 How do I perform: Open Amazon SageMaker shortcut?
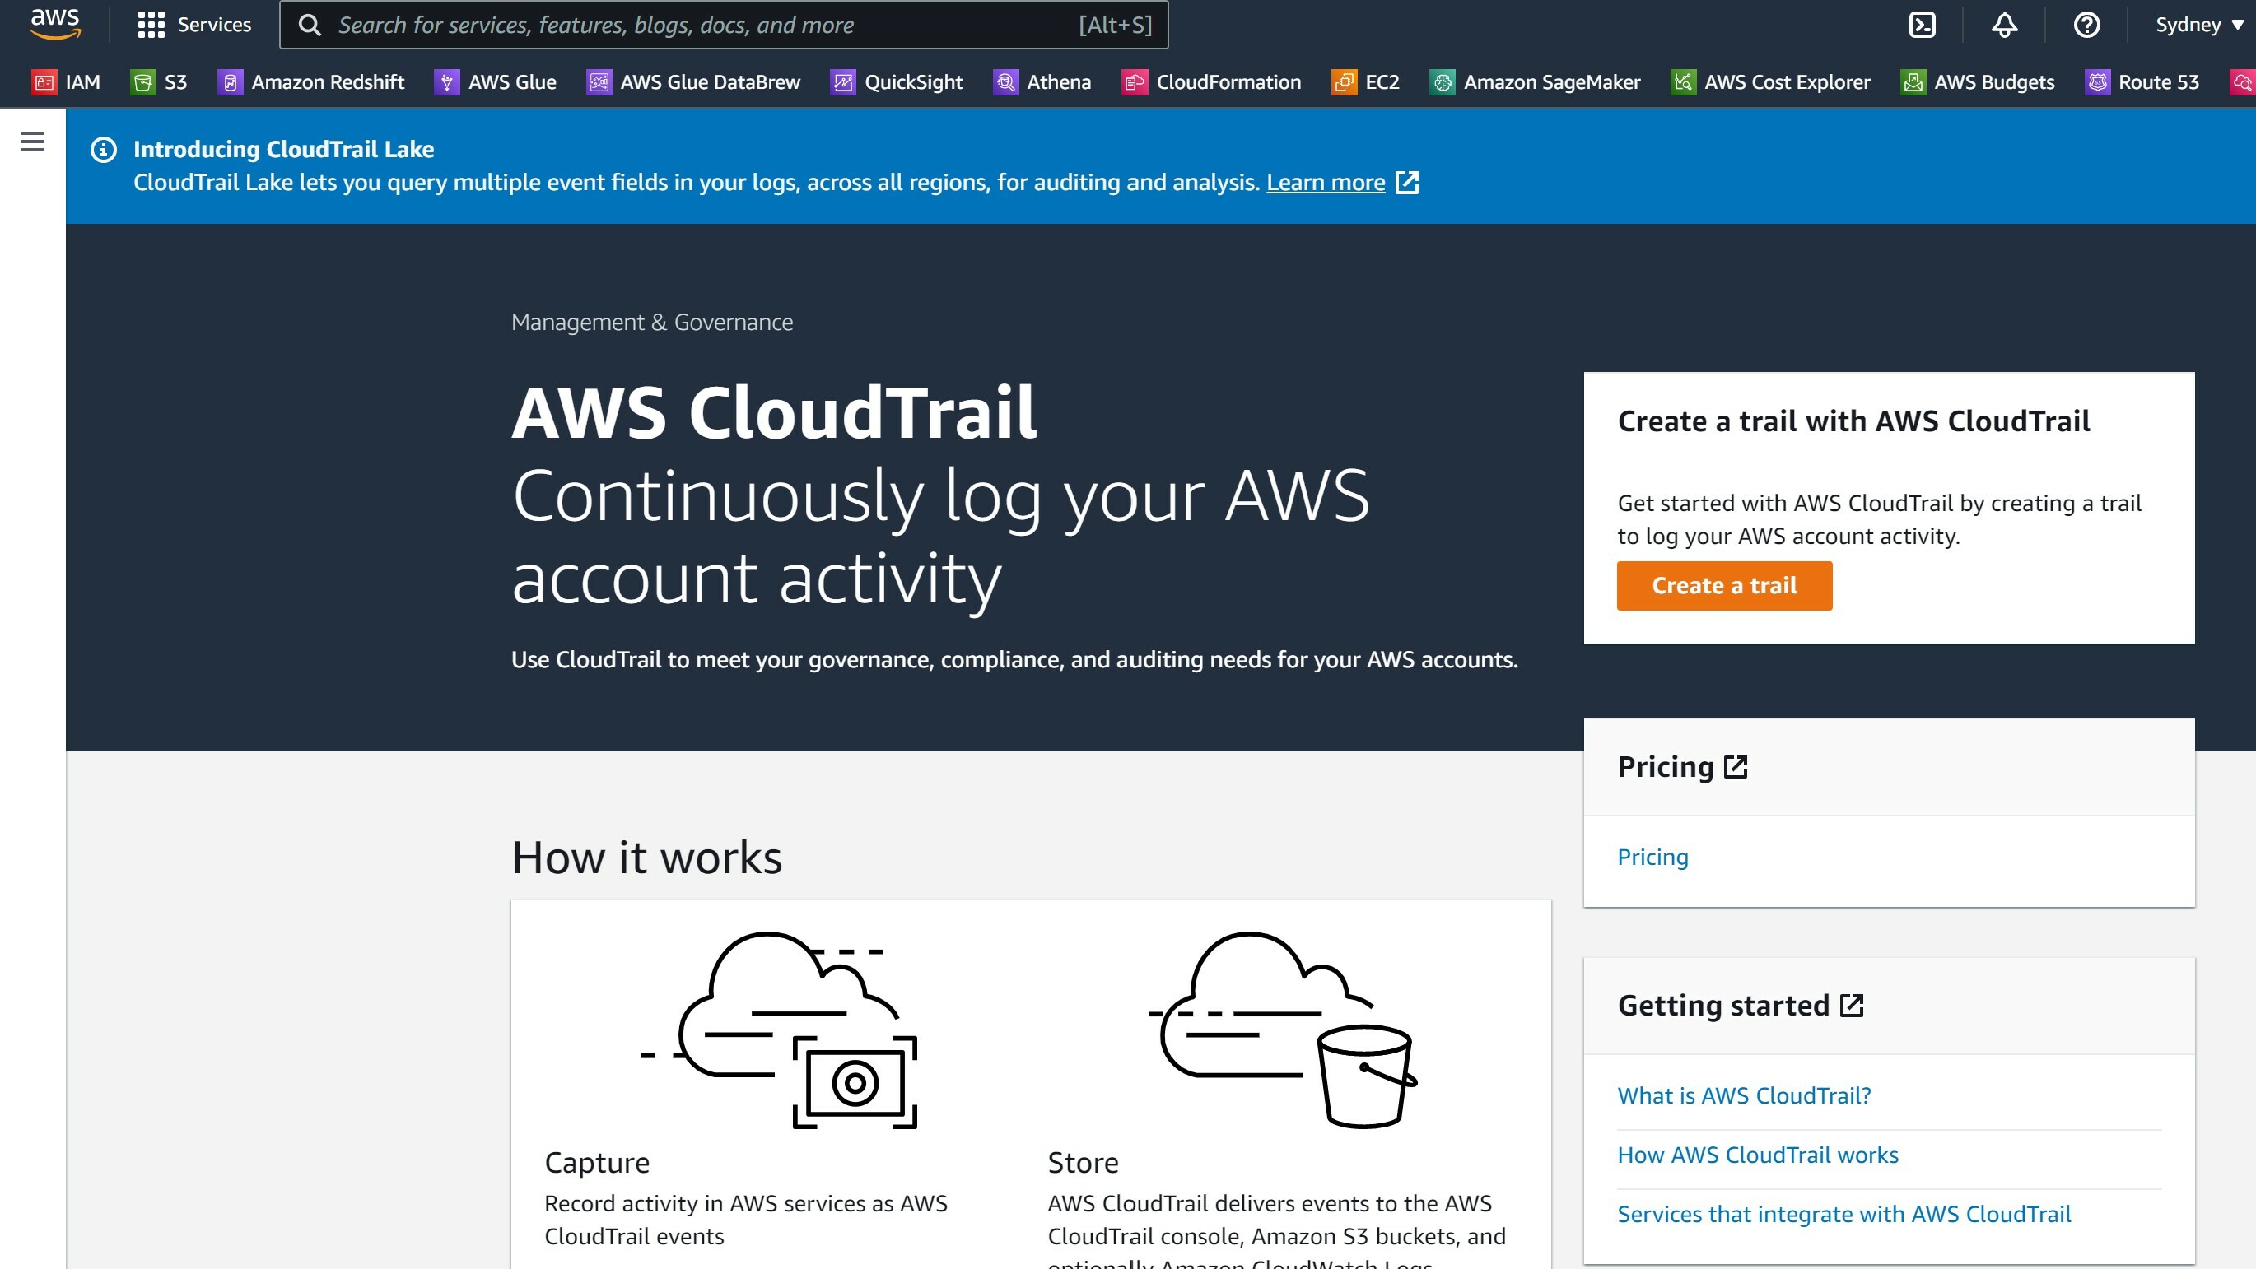[1536, 82]
